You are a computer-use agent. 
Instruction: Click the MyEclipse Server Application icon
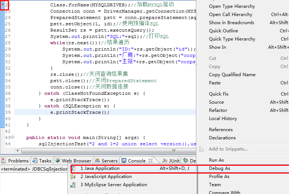(x=73, y=185)
